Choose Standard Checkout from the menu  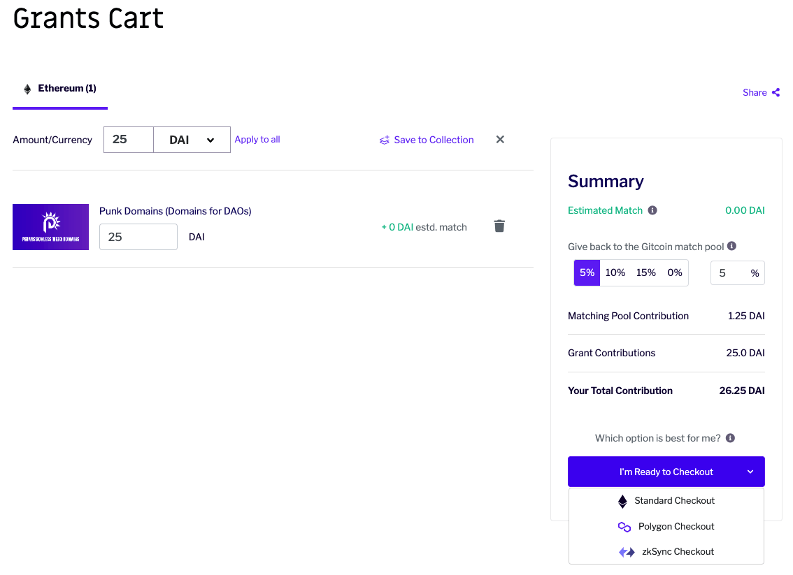666,501
